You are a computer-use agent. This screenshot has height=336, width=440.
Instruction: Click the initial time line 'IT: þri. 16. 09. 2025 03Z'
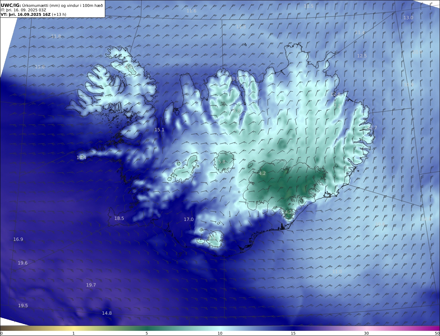pos(23,10)
